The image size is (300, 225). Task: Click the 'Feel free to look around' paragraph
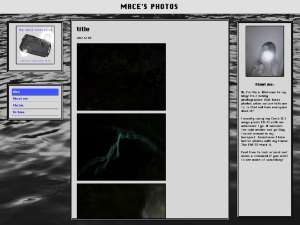coord(264,156)
